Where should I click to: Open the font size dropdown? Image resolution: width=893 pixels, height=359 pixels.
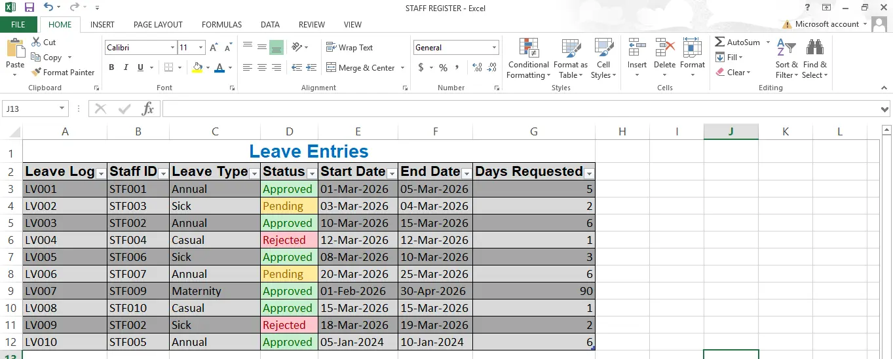[201, 48]
